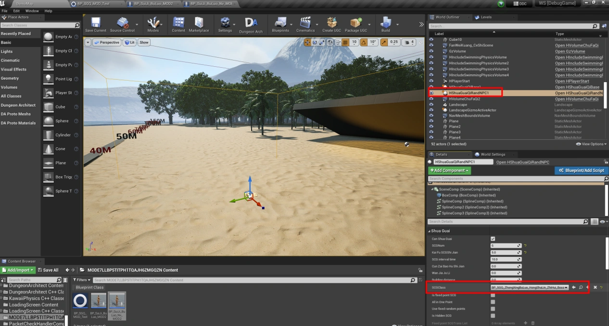Expand the Add Component dropdown
609x326 pixels.
[449, 170]
